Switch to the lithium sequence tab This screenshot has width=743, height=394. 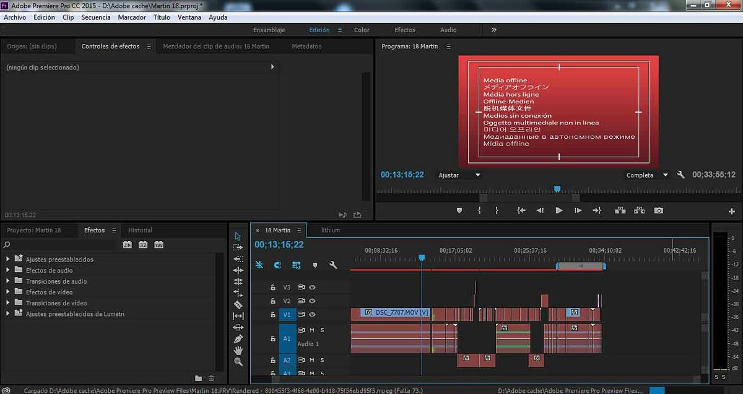pyautogui.click(x=330, y=230)
